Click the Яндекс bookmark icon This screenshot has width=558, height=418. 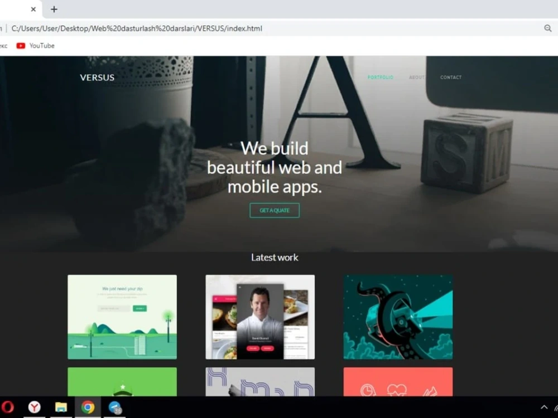(3, 46)
